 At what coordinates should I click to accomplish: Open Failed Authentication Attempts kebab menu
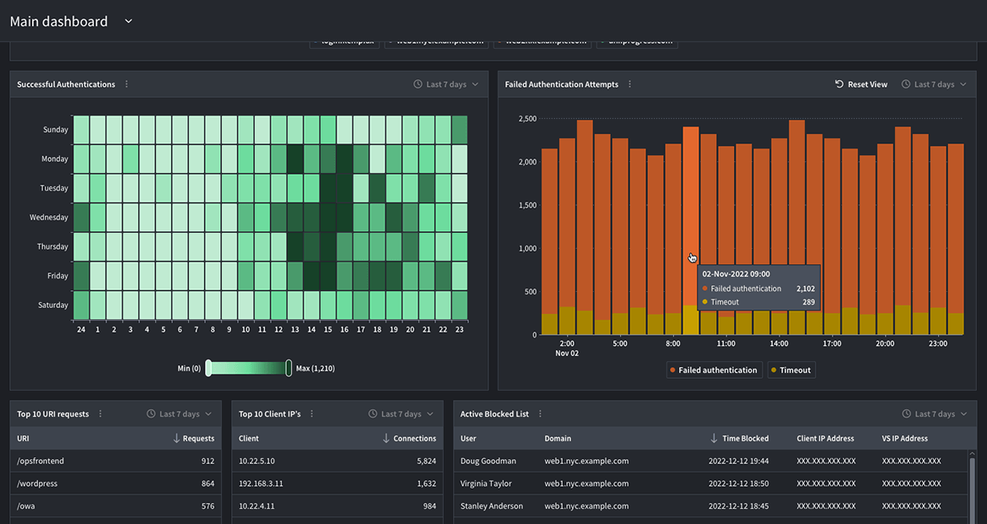click(629, 84)
